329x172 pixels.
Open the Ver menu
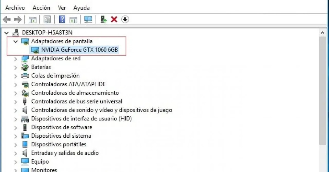coord(62,8)
